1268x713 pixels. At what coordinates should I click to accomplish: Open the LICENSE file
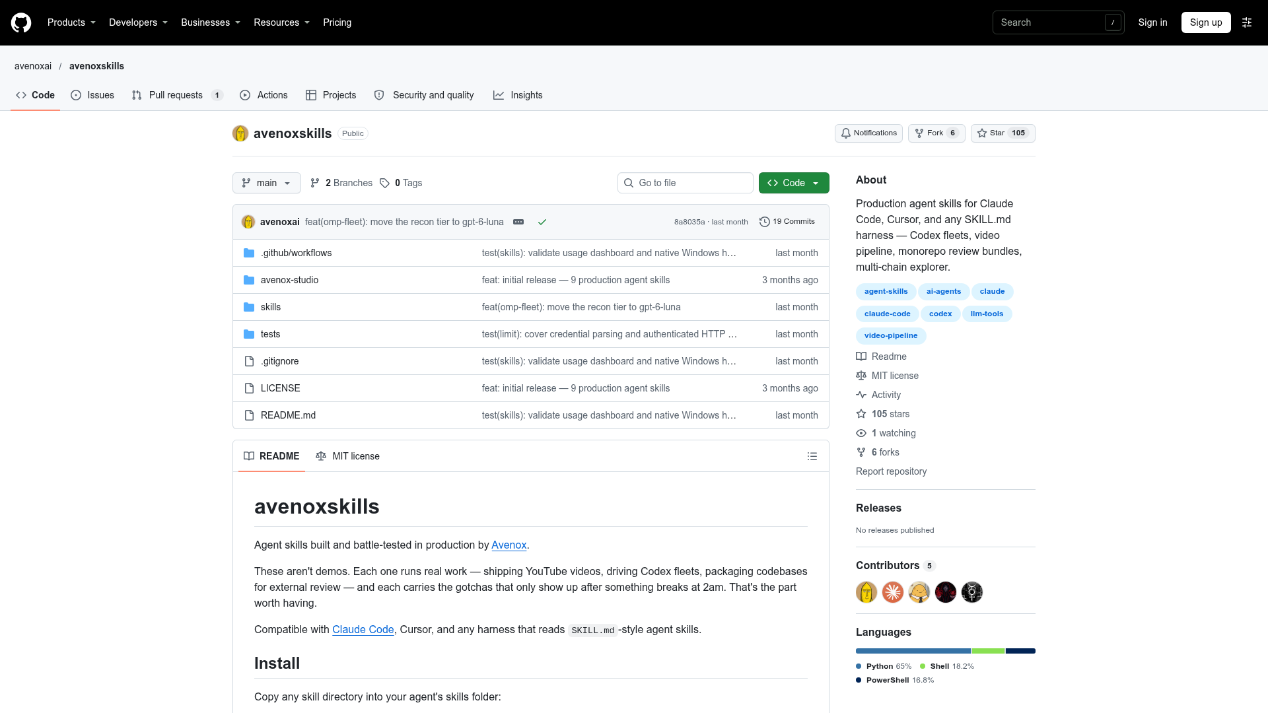[x=280, y=388]
